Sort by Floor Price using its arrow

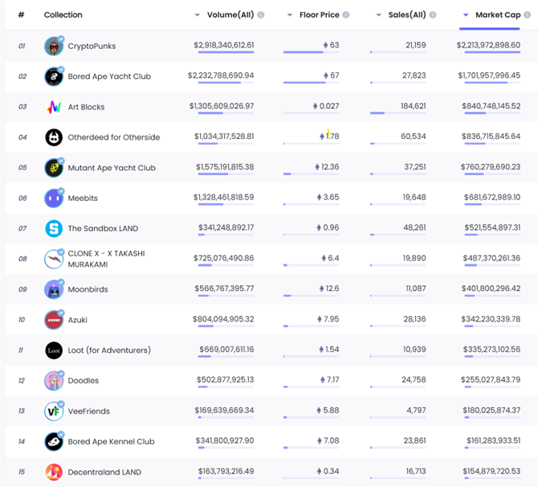coord(290,15)
